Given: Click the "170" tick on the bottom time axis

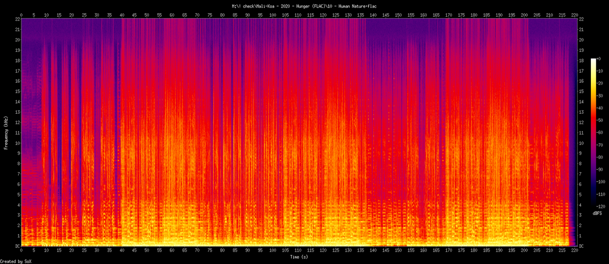Looking at the screenshot, I should (x=448, y=250).
